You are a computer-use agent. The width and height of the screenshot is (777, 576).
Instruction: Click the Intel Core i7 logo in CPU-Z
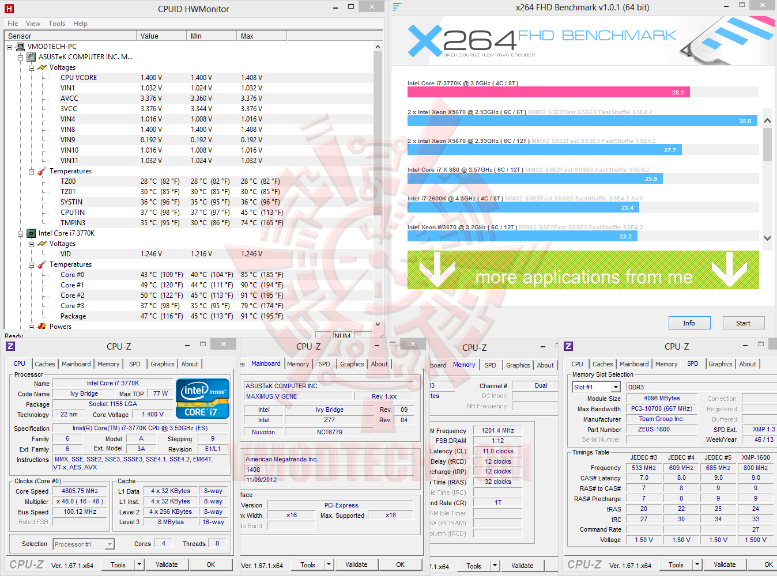coord(202,398)
